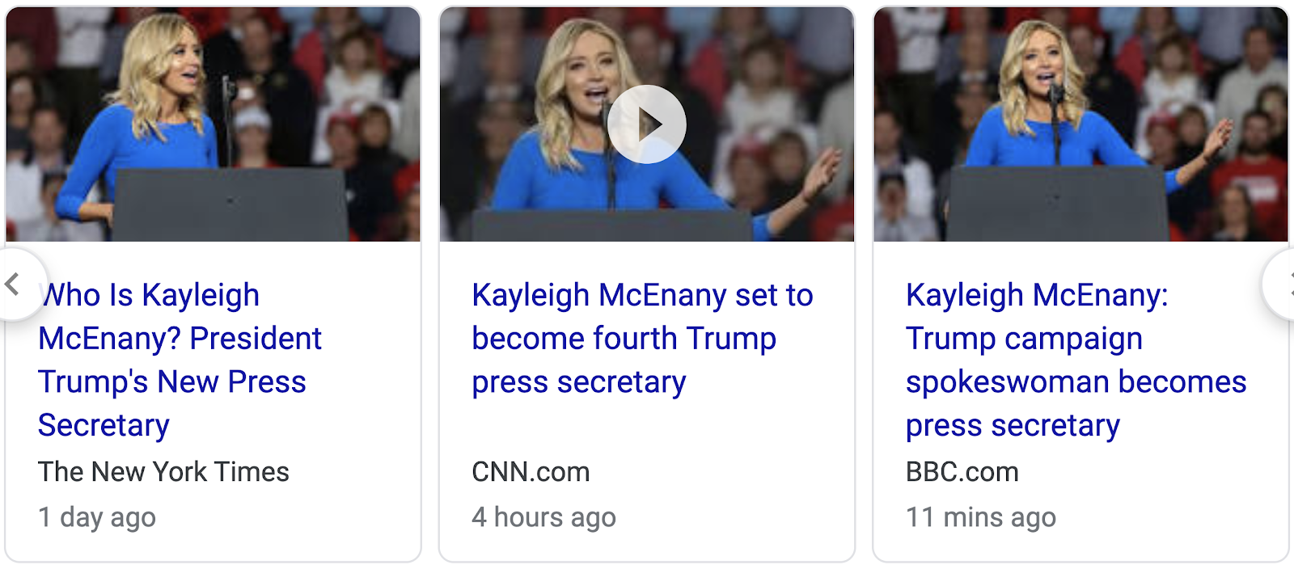Click the New York Times article thumbnail
Image resolution: width=1294 pixels, height=569 pixels.
[x=213, y=124]
